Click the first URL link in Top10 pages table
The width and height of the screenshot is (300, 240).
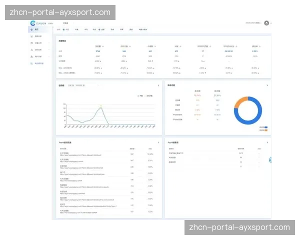pyautogui.click(x=80, y=155)
